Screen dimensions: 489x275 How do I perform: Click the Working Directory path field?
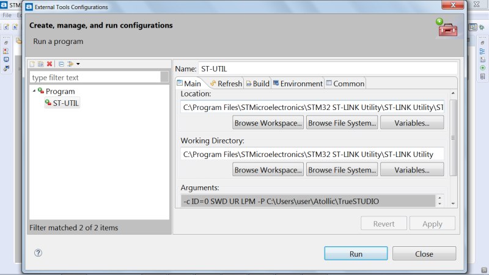(312, 154)
